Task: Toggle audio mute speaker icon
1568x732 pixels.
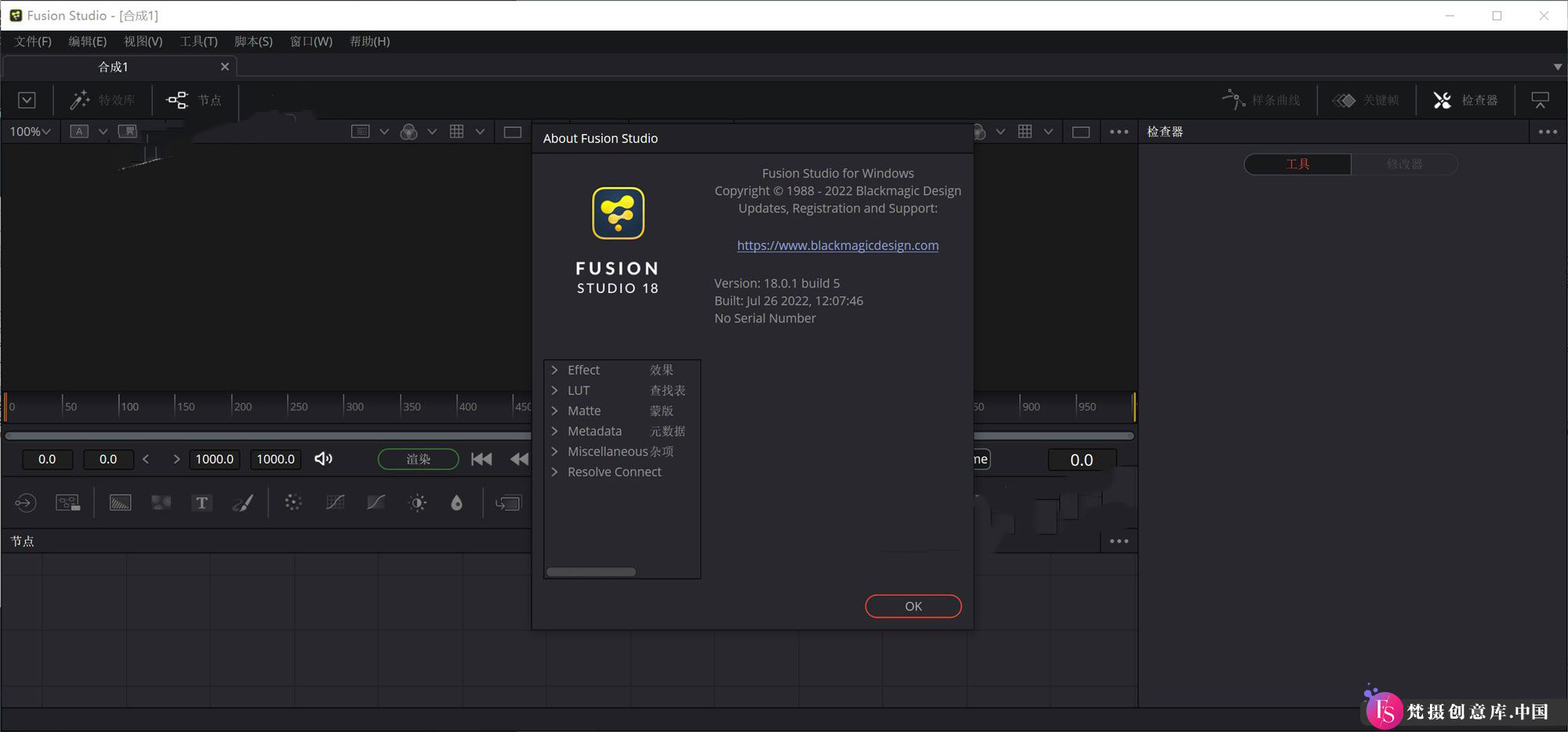Action: [323, 458]
